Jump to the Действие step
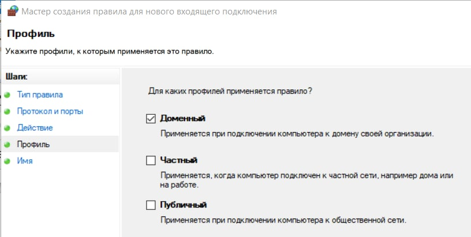Viewport: 471px width, 237px height. (35, 128)
